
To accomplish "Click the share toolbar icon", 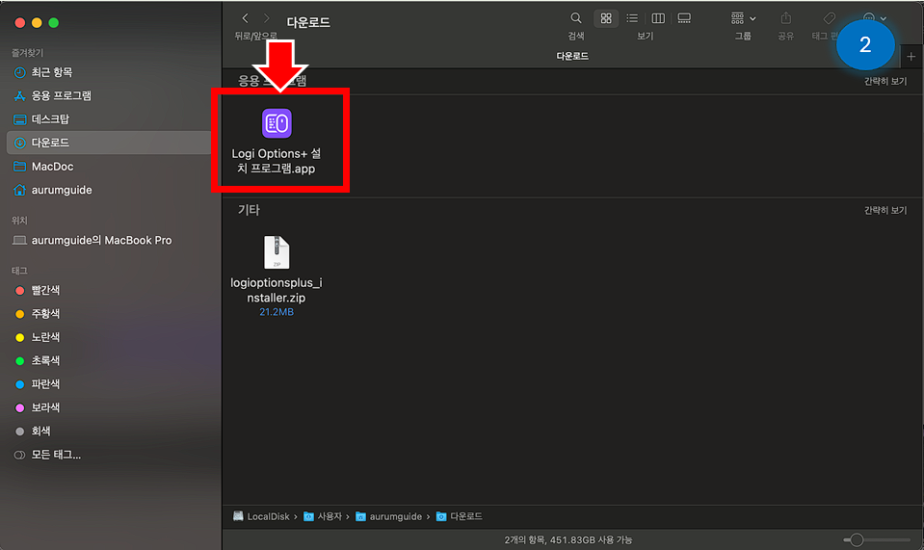I will (785, 18).
